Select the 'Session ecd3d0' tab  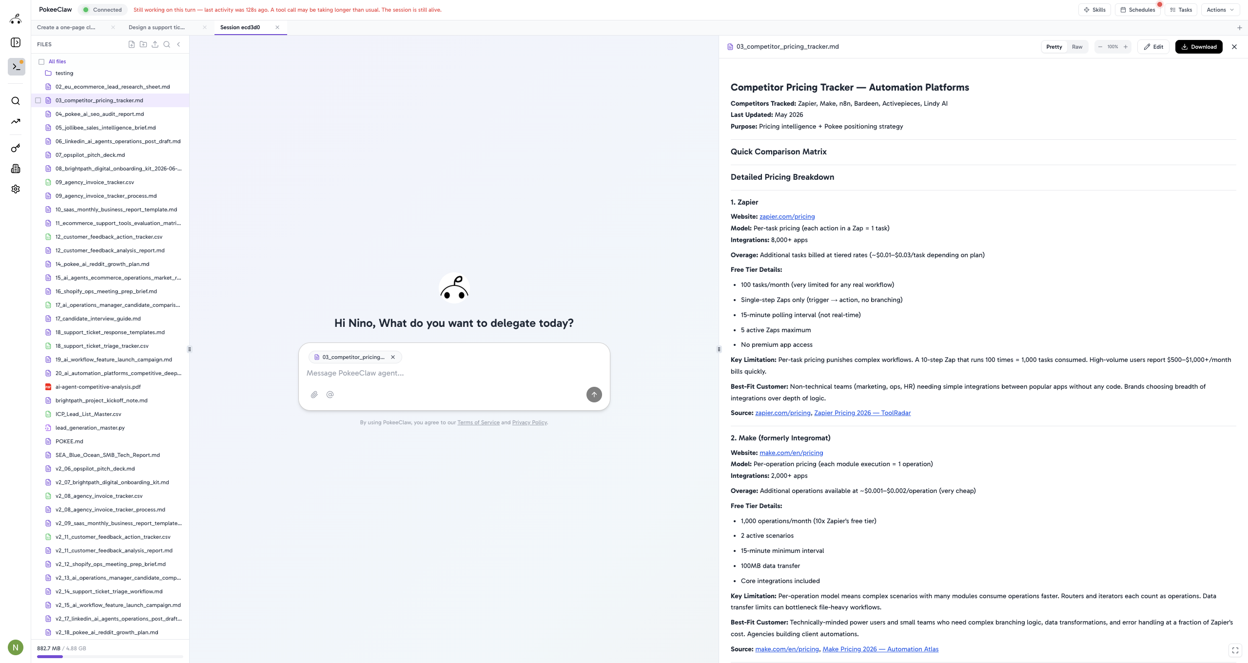point(240,27)
